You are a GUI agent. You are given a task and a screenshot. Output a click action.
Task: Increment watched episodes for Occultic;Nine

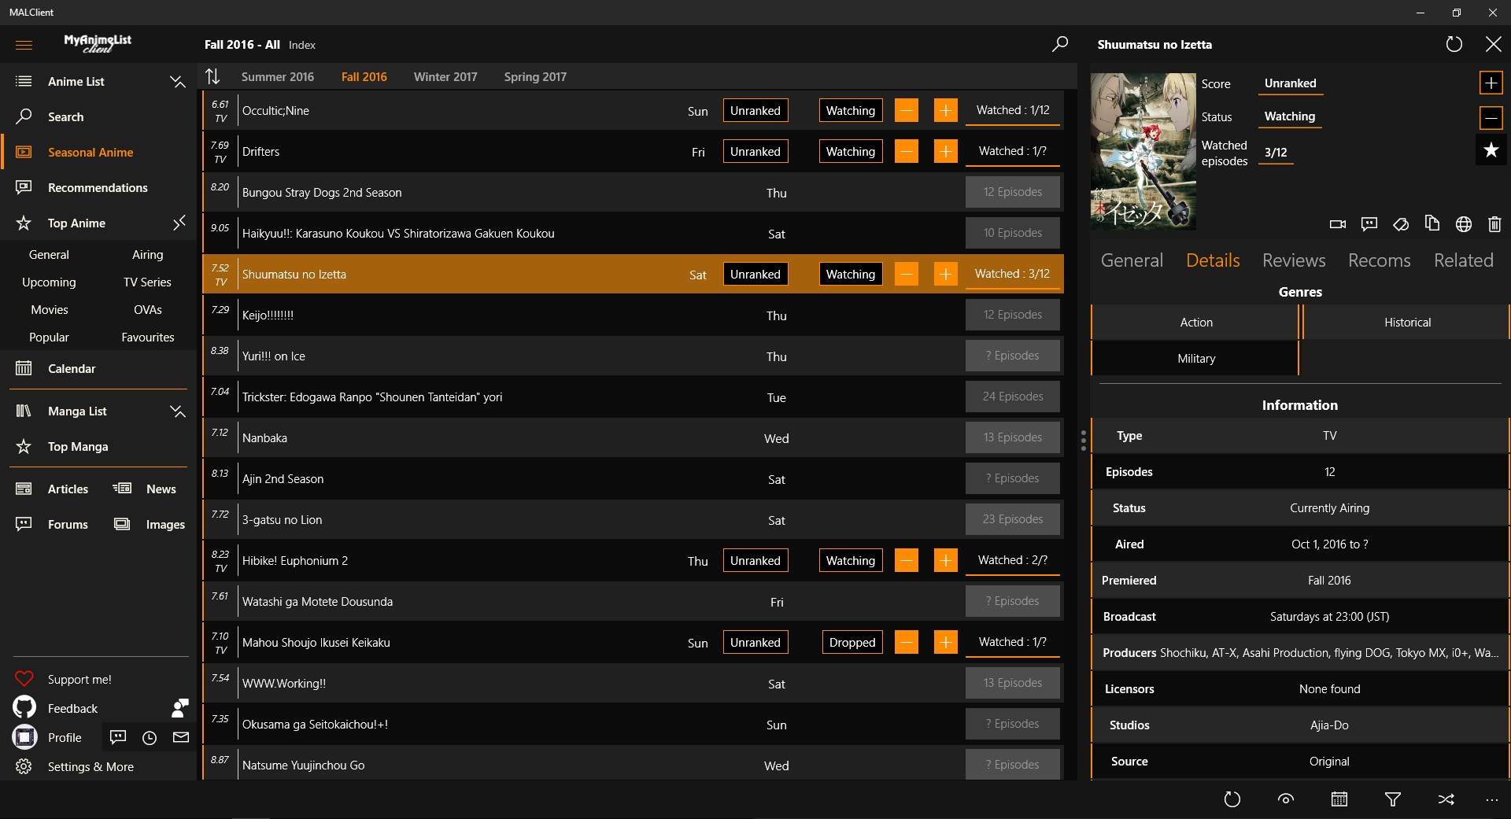[946, 111]
